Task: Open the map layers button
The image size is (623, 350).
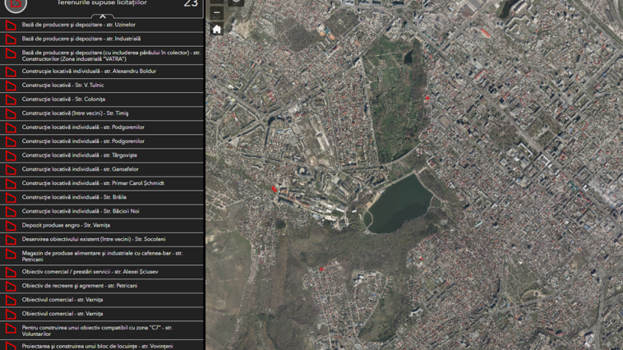Action: [236, 3]
